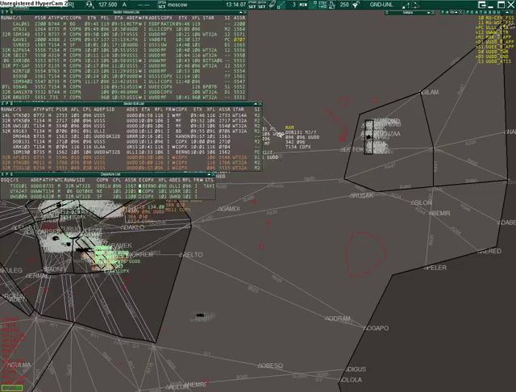
Task: Click the moscow sector file name
Action: [x=177, y=5]
